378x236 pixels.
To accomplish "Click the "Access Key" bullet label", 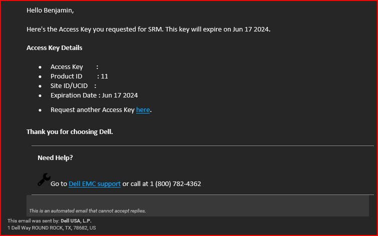I will (x=67, y=67).
